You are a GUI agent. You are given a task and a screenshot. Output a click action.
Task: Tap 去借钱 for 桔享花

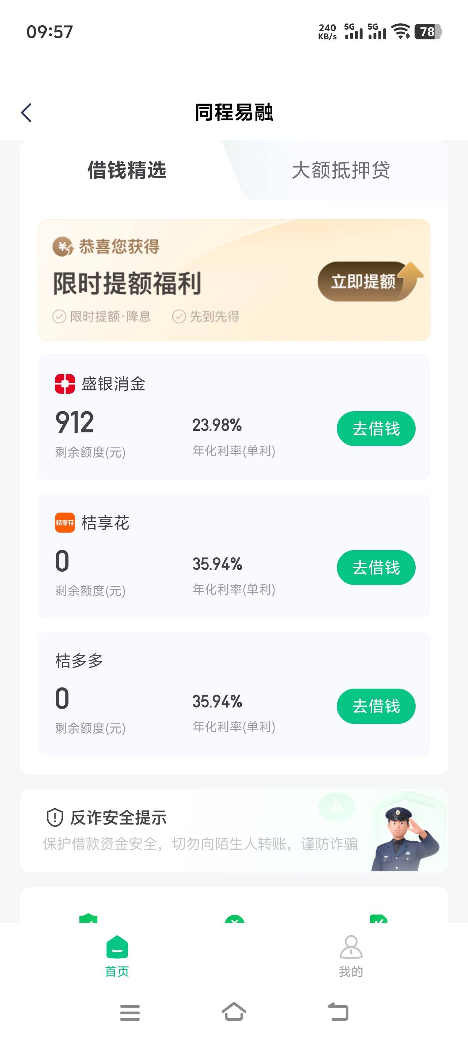point(376,568)
